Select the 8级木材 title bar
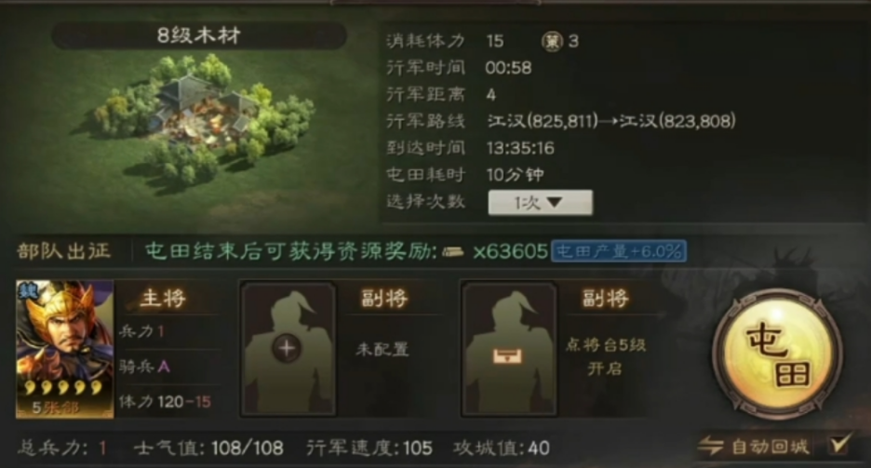The height and width of the screenshot is (468, 871). coord(199,36)
